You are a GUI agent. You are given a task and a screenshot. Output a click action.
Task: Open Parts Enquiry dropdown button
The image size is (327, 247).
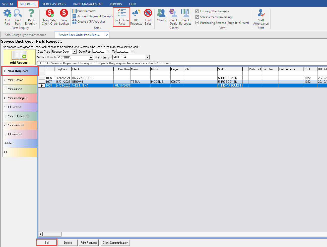point(31,17)
